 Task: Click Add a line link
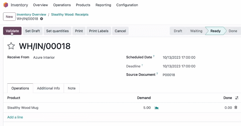coord(15,117)
